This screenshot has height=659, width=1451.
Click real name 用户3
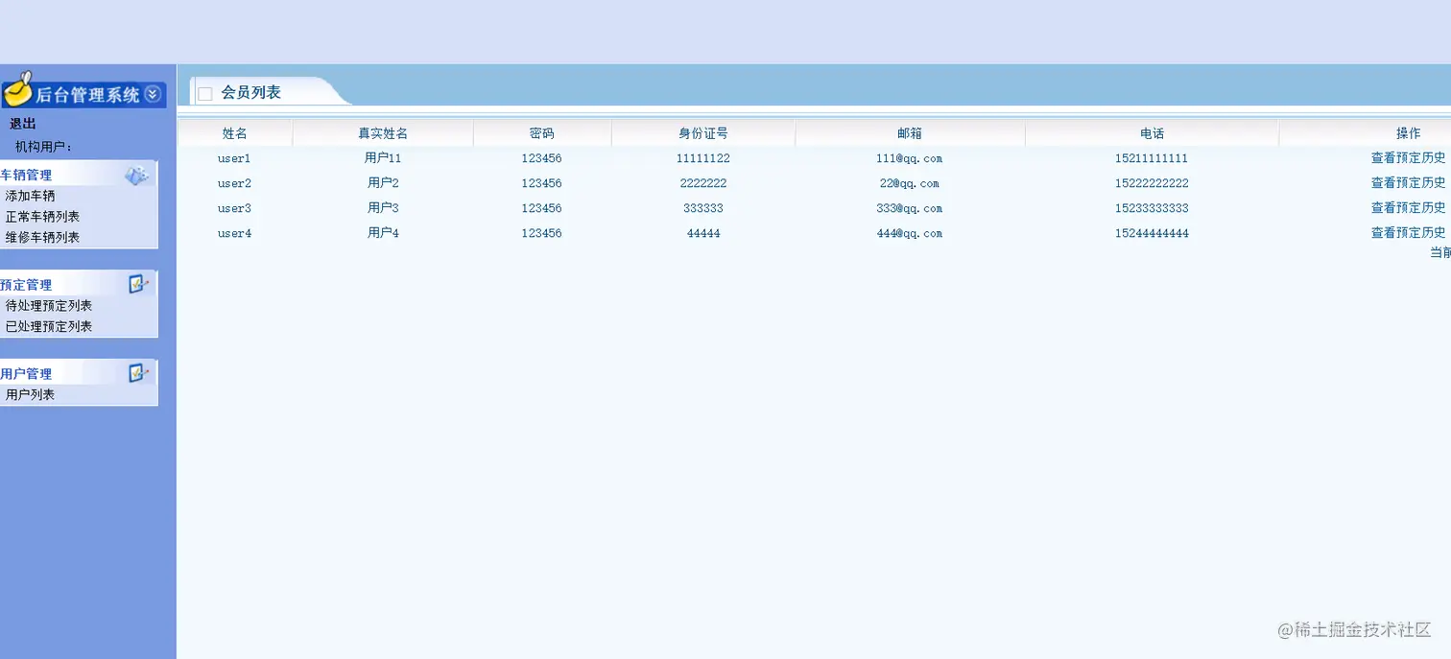[383, 208]
